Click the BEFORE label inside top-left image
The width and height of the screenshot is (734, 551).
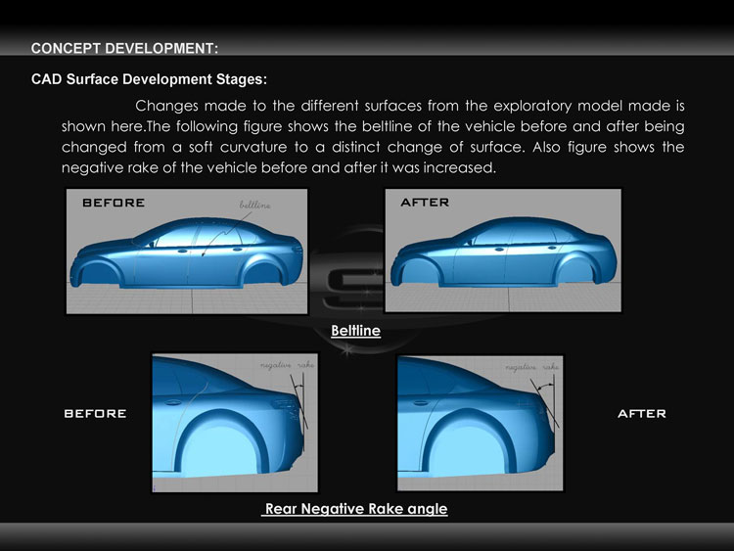pyautogui.click(x=114, y=203)
